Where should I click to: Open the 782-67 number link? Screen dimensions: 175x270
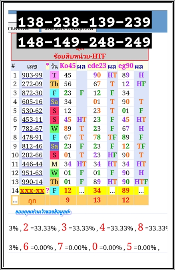click(32, 129)
